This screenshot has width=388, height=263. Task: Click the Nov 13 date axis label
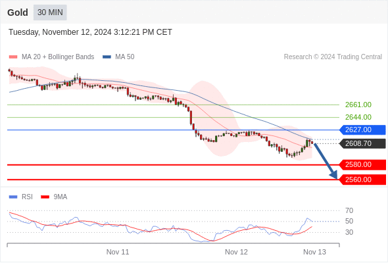[x=315, y=252]
